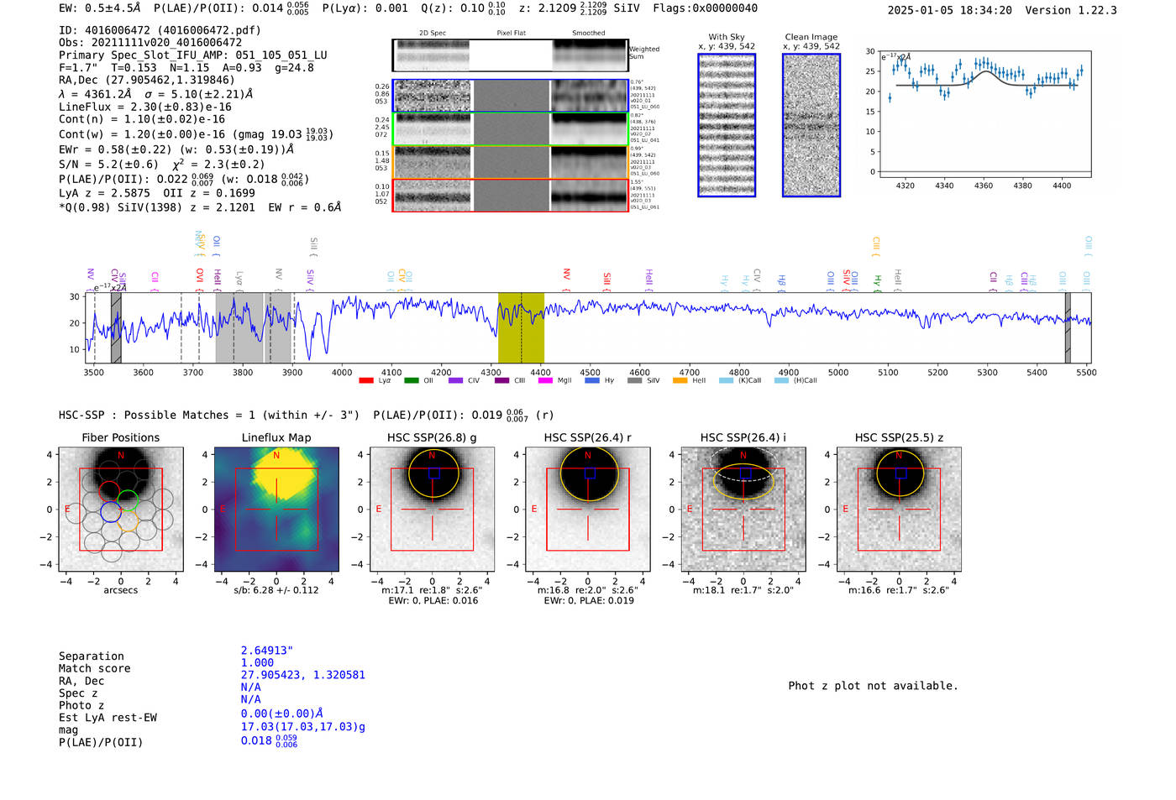The height and width of the screenshot is (800, 1176).
Task: Click the Flags:0x00000040 text
Action: pos(705,8)
